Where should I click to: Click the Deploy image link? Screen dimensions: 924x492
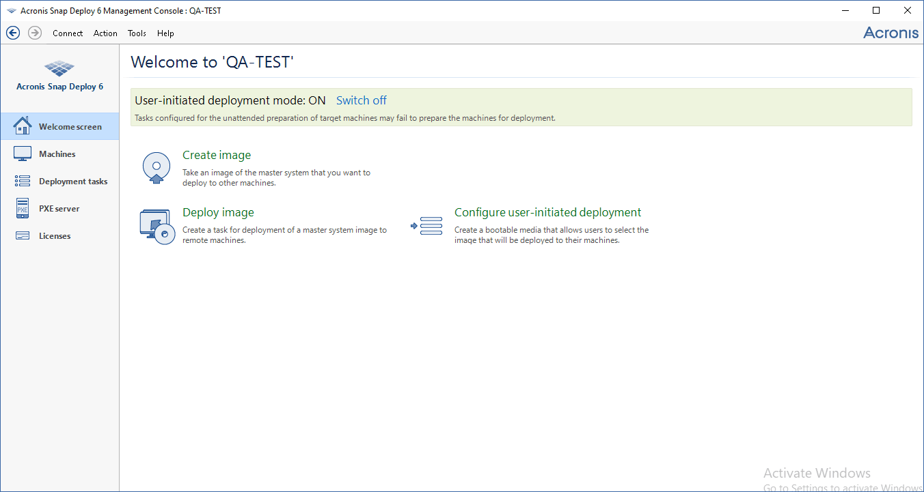tap(218, 212)
